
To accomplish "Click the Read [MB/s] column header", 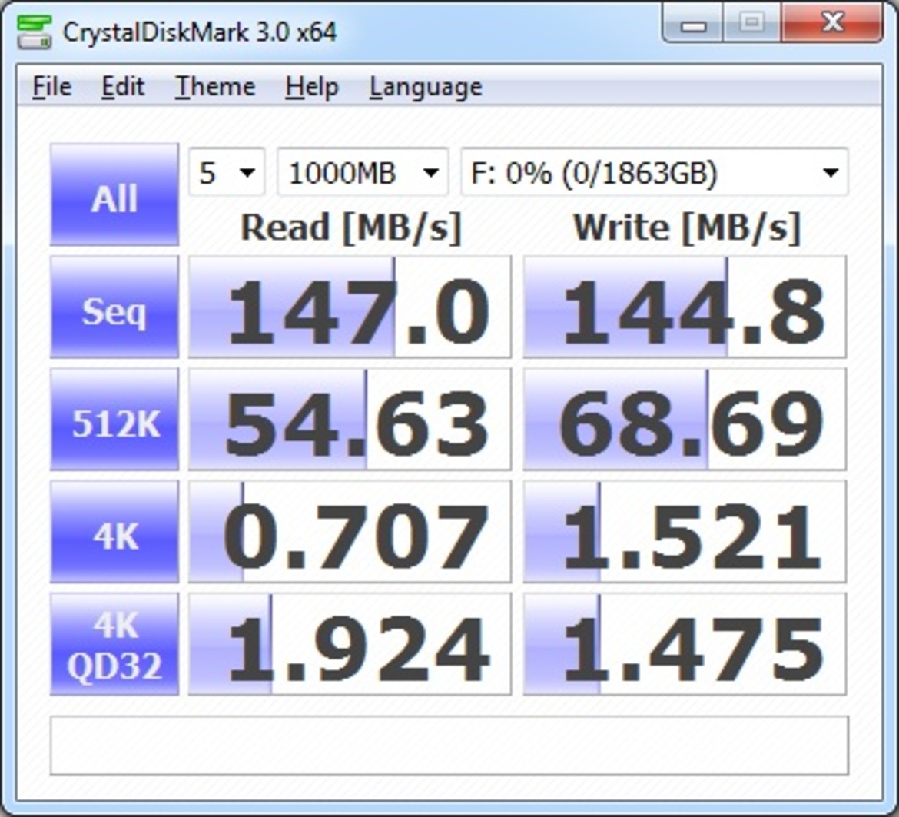I will click(351, 228).
